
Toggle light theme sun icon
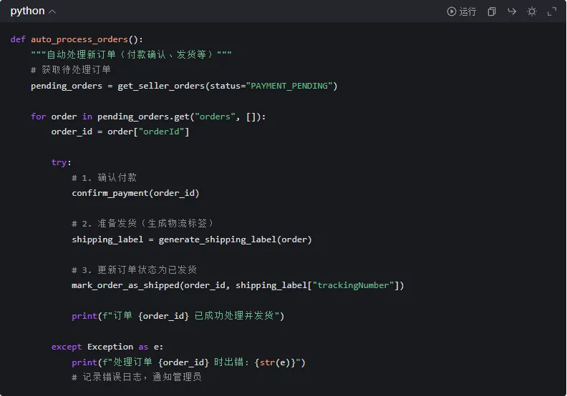click(531, 11)
